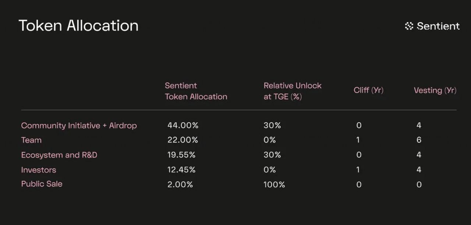This screenshot has width=471, height=225.
Task: Select the Public Sale row label
Action: tap(42, 184)
